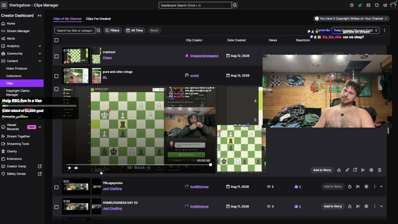
Task: Focus the Dashboard Search input field
Action: point(195,5)
